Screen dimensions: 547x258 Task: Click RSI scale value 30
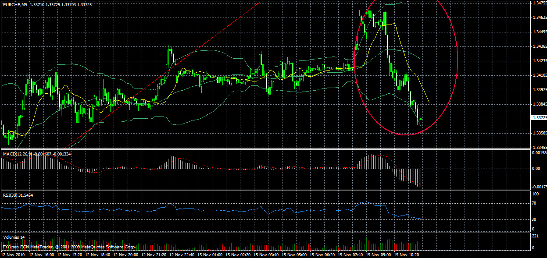click(x=534, y=219)
